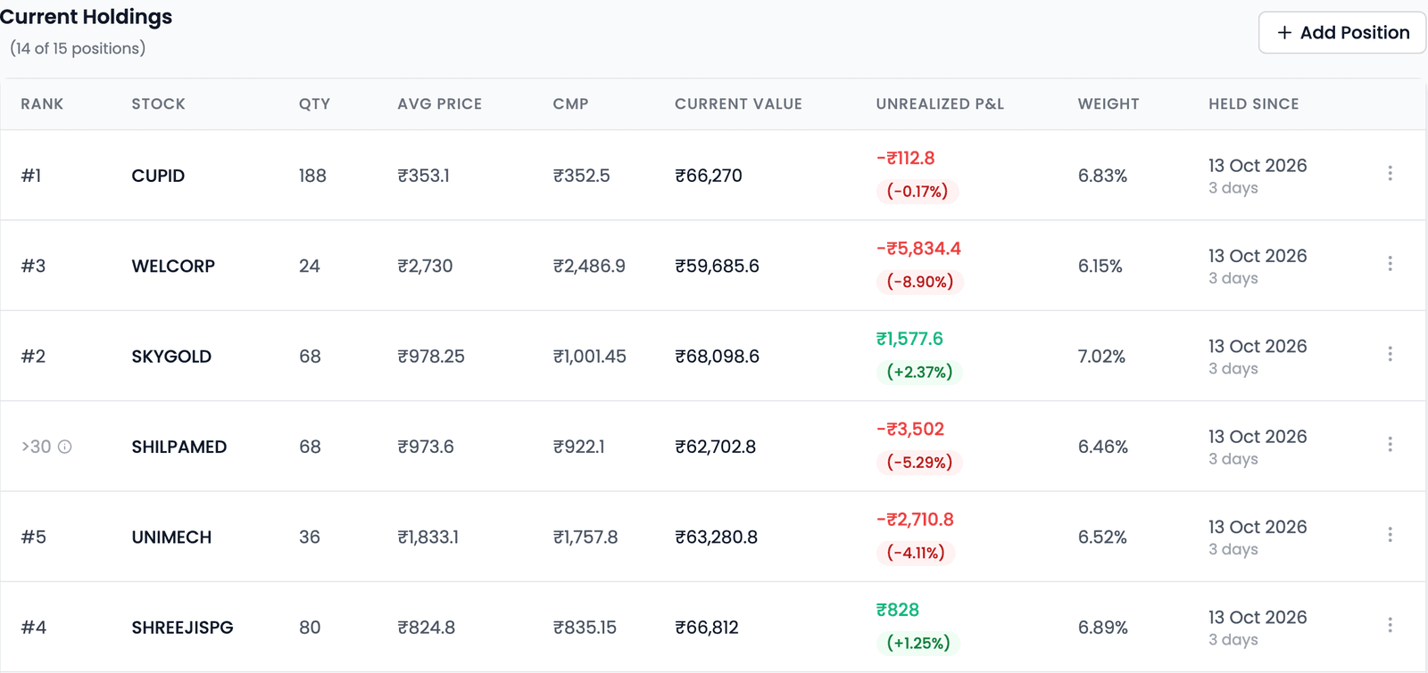Click the (-8.90%) loss badge for WELCORP

coord(920,282)
